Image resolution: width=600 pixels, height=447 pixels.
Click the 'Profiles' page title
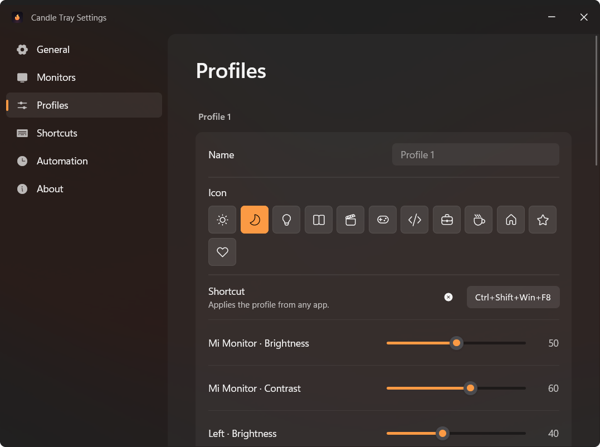pyautogui.click(x=231, y=71)
